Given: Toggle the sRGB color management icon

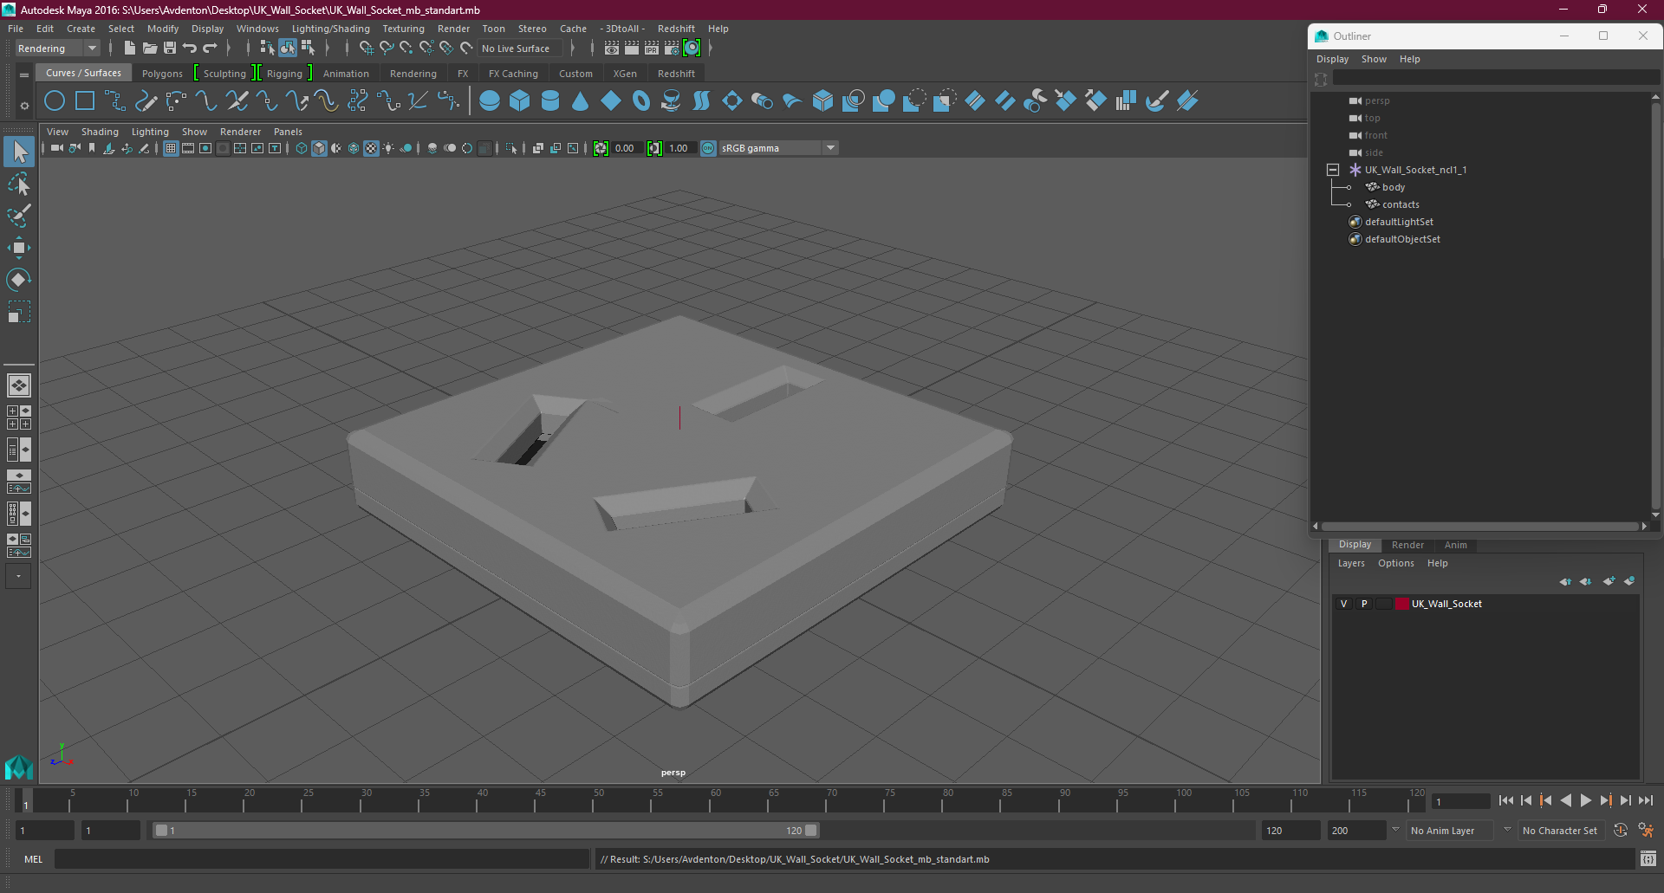Looking at the screenshot, I should pos(708,148).
